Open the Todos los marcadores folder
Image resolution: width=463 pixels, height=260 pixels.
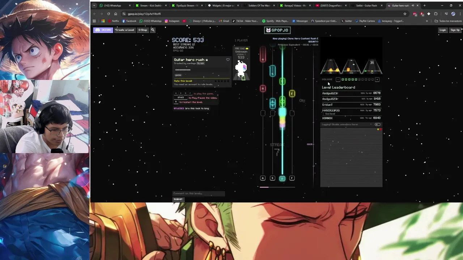point(448,21)
